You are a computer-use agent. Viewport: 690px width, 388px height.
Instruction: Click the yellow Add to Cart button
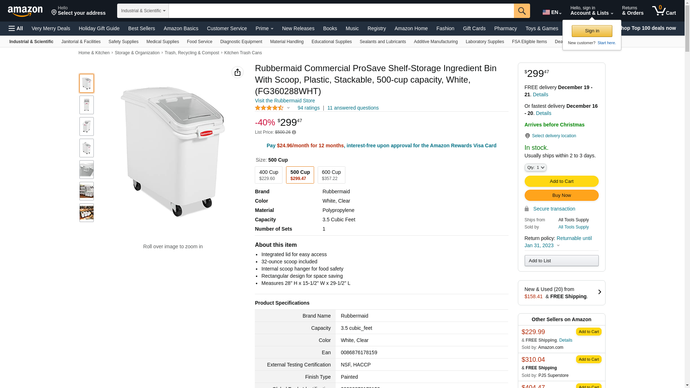[x=561, y=181]
